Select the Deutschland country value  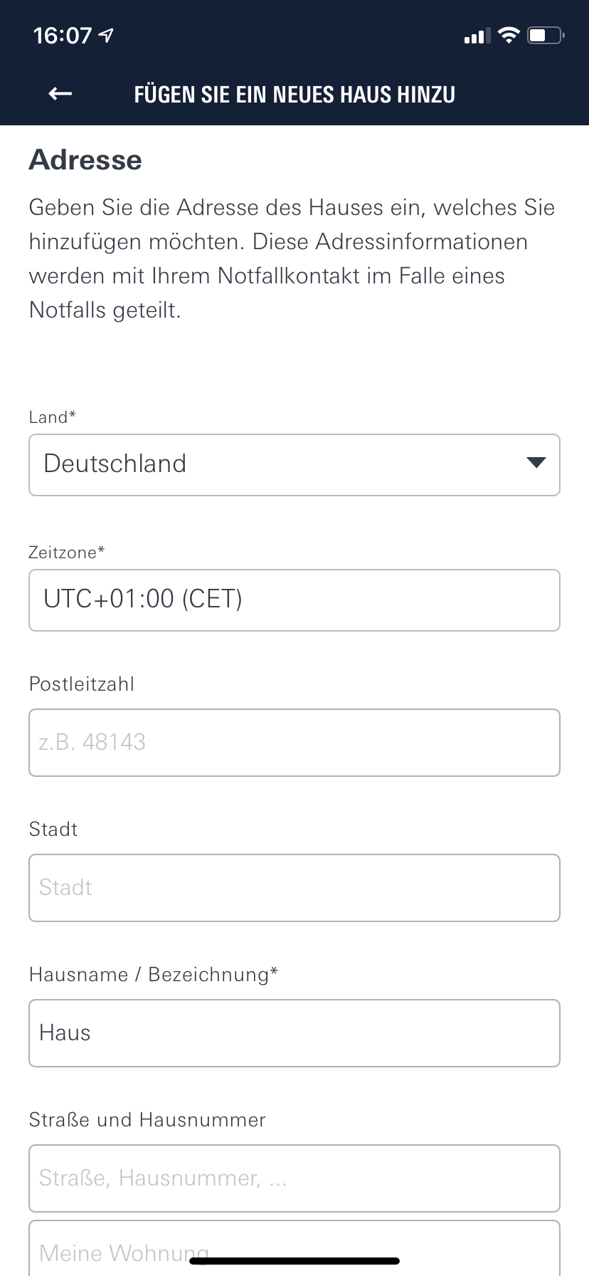(115, 464)
